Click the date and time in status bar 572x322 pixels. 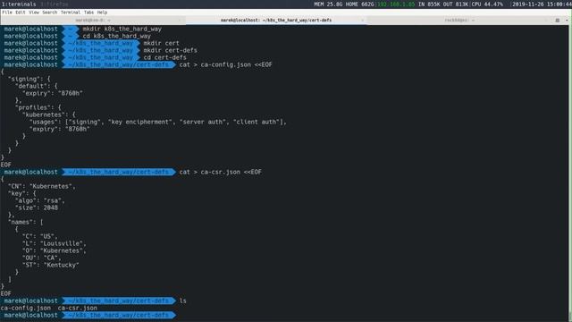click(542, 4)
